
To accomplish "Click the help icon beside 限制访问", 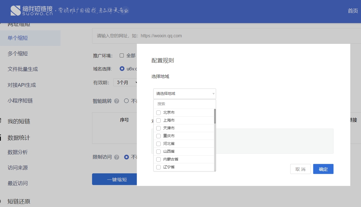I will pos(117,157).
